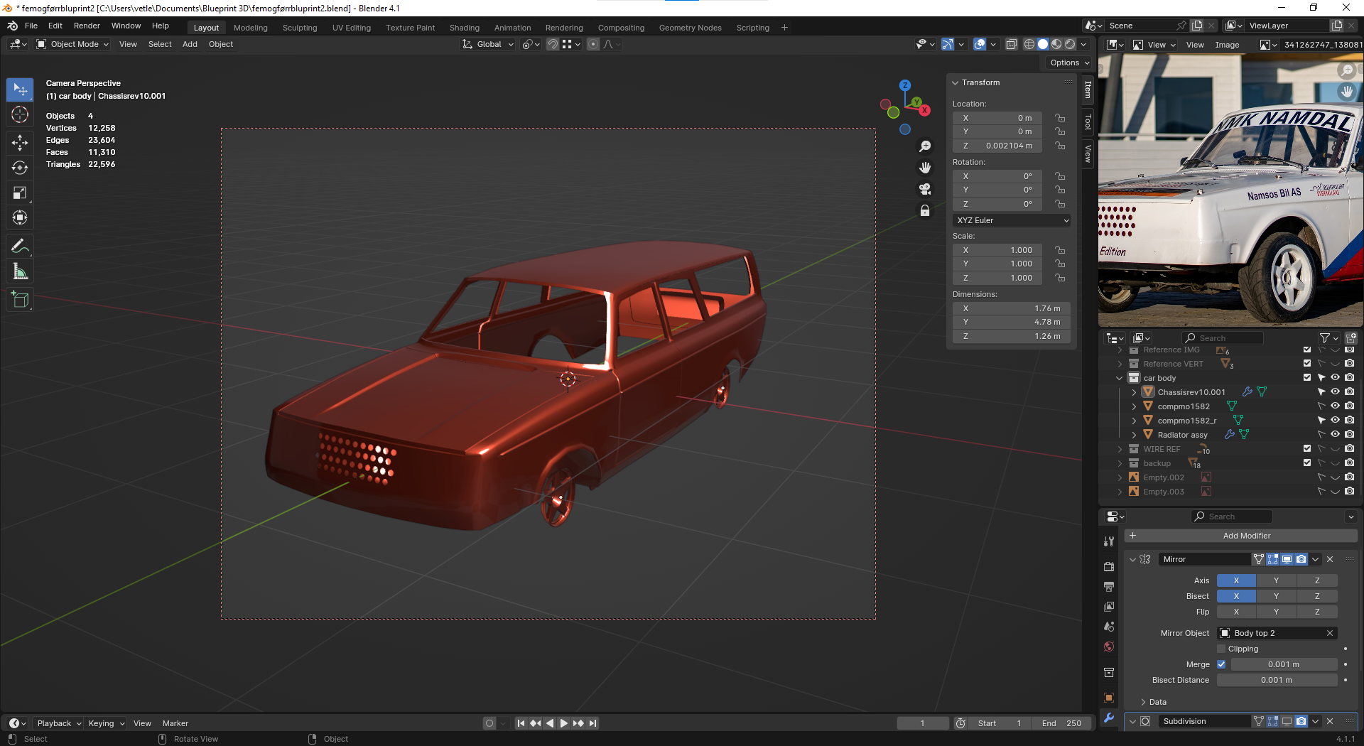
Task: Open the Render properties tab
Action: 1109,567
